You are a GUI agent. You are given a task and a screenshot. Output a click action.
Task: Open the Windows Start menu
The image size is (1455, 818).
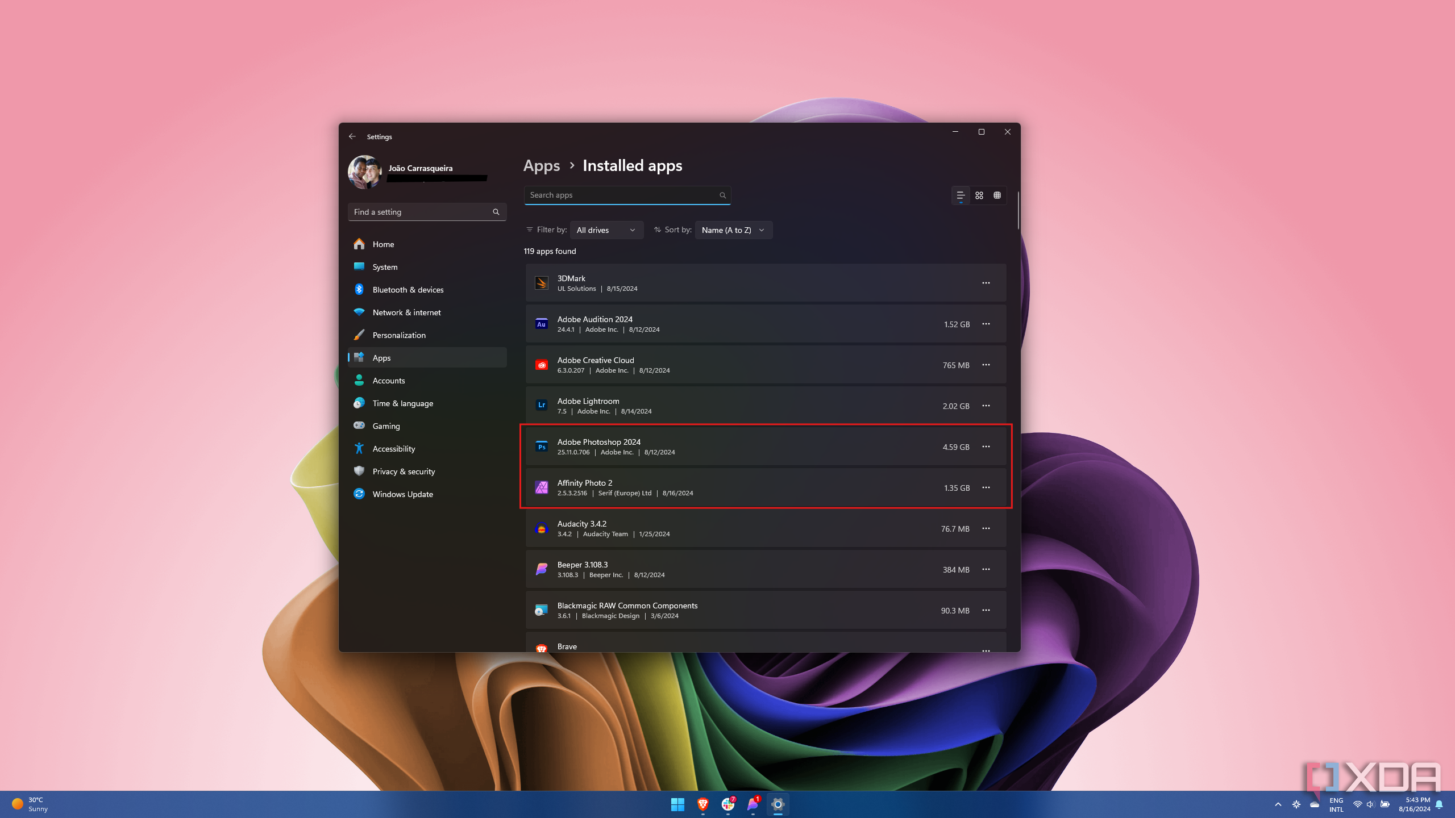[677, 804]
